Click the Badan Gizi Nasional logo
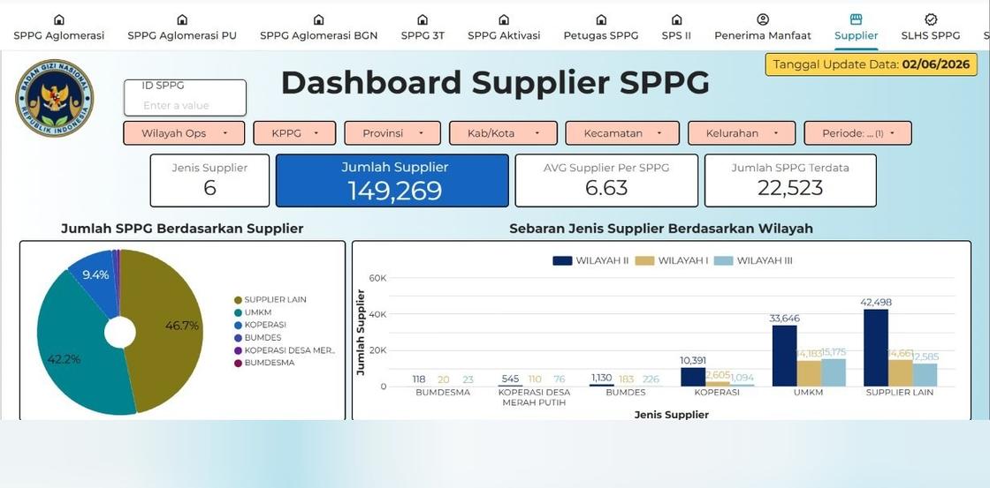Screen dimensions: 990x488 click(x=54, y=98)
